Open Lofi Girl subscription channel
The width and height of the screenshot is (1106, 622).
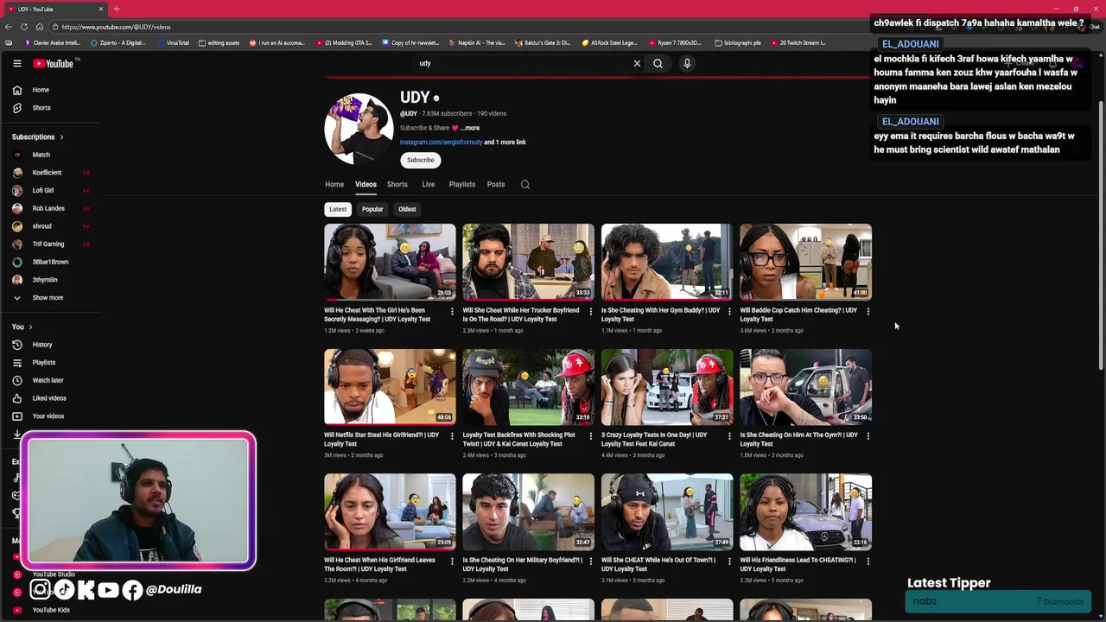[x=42, y=190]
